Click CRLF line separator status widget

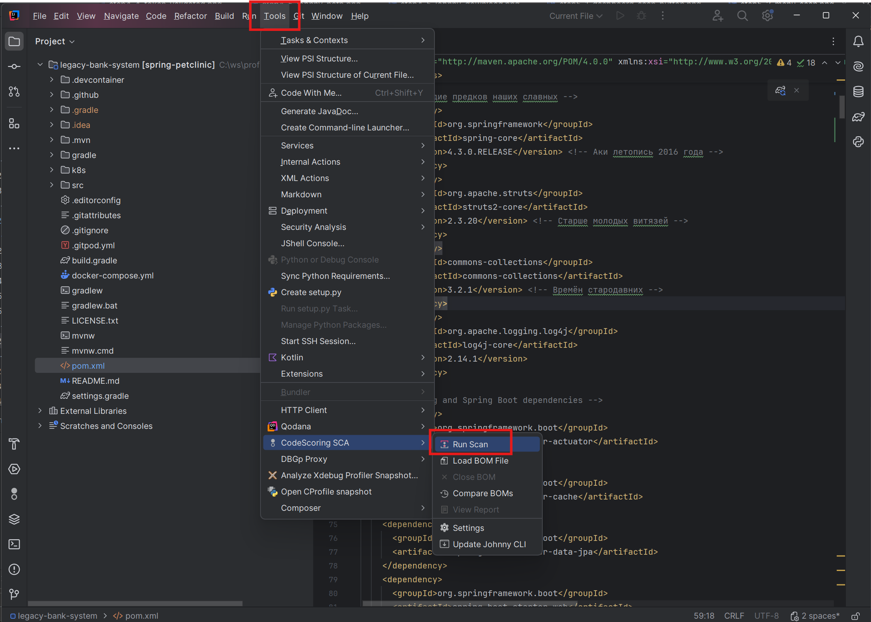point(734,616)
